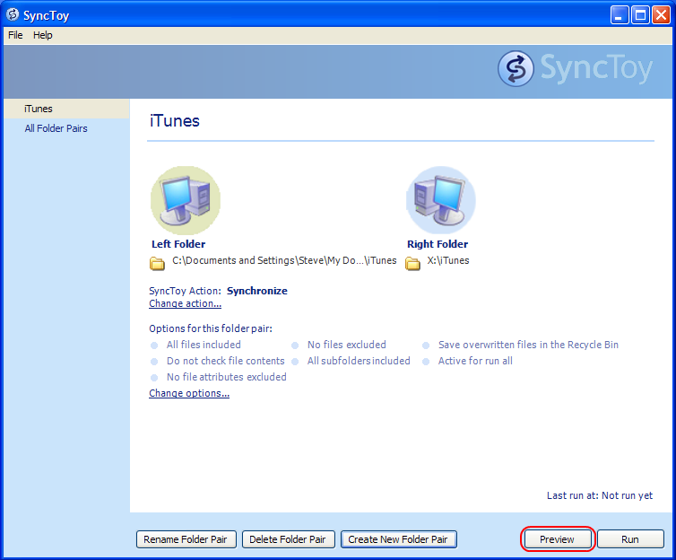This screenshot has height=560, width=676.
Task: Click the folder icon beside X:\iTunes
Action: pos(412,263)
